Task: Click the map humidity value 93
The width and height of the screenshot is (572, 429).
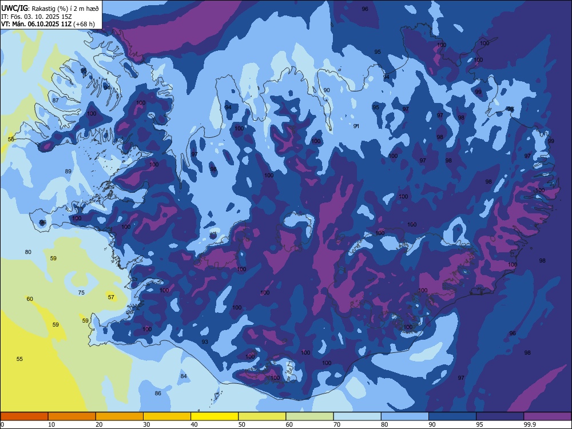Action: (x=205, y=342)
